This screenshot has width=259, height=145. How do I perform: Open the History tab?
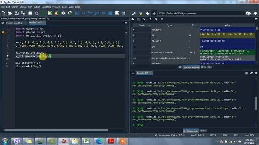[203, 130]
